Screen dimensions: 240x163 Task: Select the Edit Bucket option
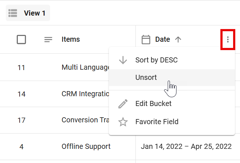coord(153,104)
